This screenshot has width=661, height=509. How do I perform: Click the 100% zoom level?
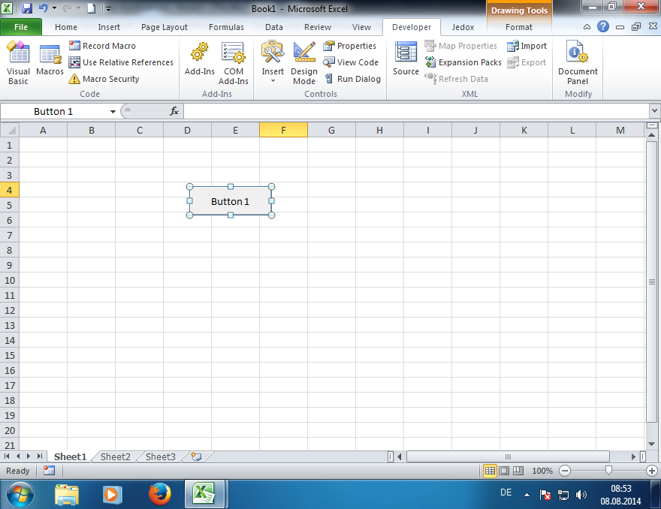[542, 471]
